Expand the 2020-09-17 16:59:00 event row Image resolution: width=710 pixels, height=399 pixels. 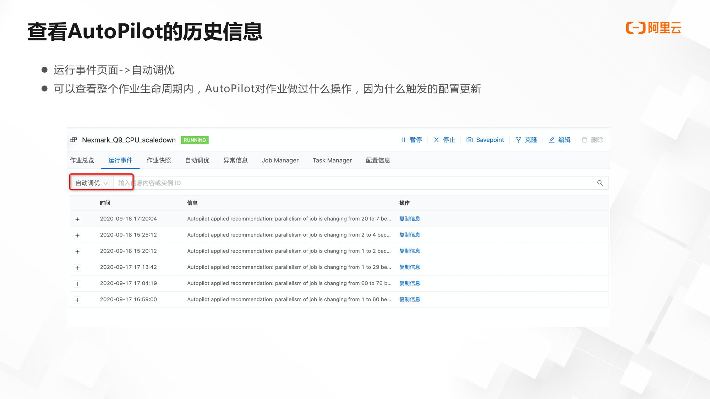77,300
